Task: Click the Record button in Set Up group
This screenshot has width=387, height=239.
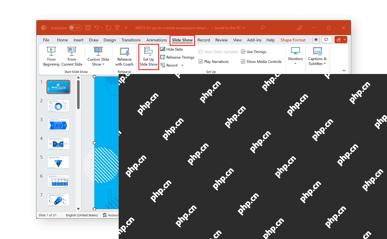Action: (169, 65)
